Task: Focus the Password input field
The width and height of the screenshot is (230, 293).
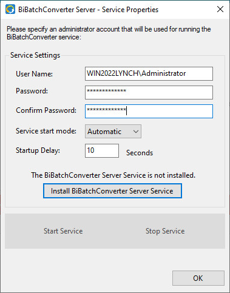Action: (149, 92)
